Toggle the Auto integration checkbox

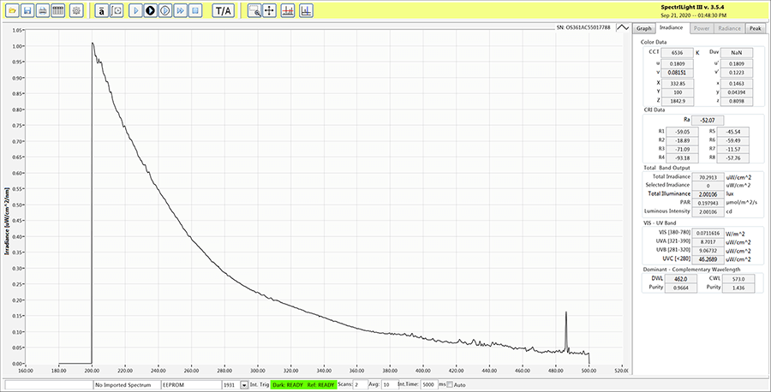[449, 384]
